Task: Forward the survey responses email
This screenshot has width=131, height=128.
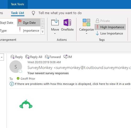Action: click(53, 57)
